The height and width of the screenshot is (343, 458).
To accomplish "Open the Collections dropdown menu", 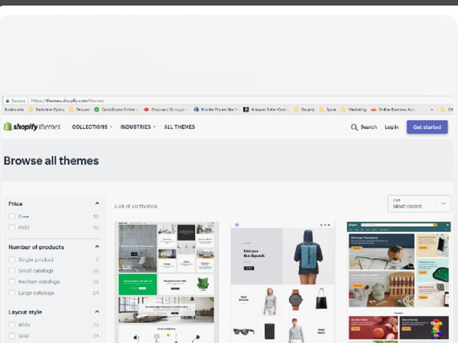I will [92, 127].
